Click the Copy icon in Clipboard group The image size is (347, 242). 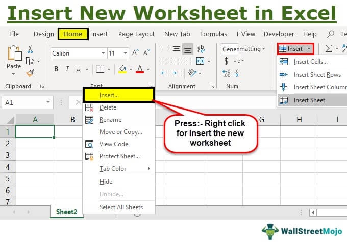[x=30, y=61]
